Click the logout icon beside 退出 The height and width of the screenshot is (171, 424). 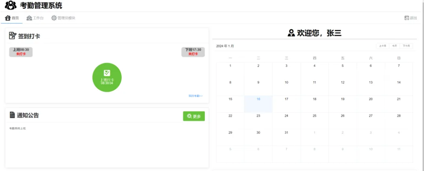coord(407,18)
